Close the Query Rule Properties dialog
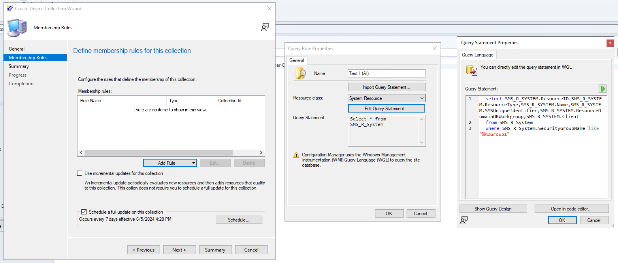This screenshot has height=263, width=618. pyautogui.click(x=435, y=48)
